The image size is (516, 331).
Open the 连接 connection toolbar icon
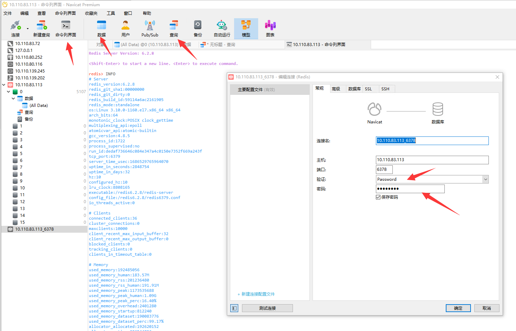click(15, 29)
